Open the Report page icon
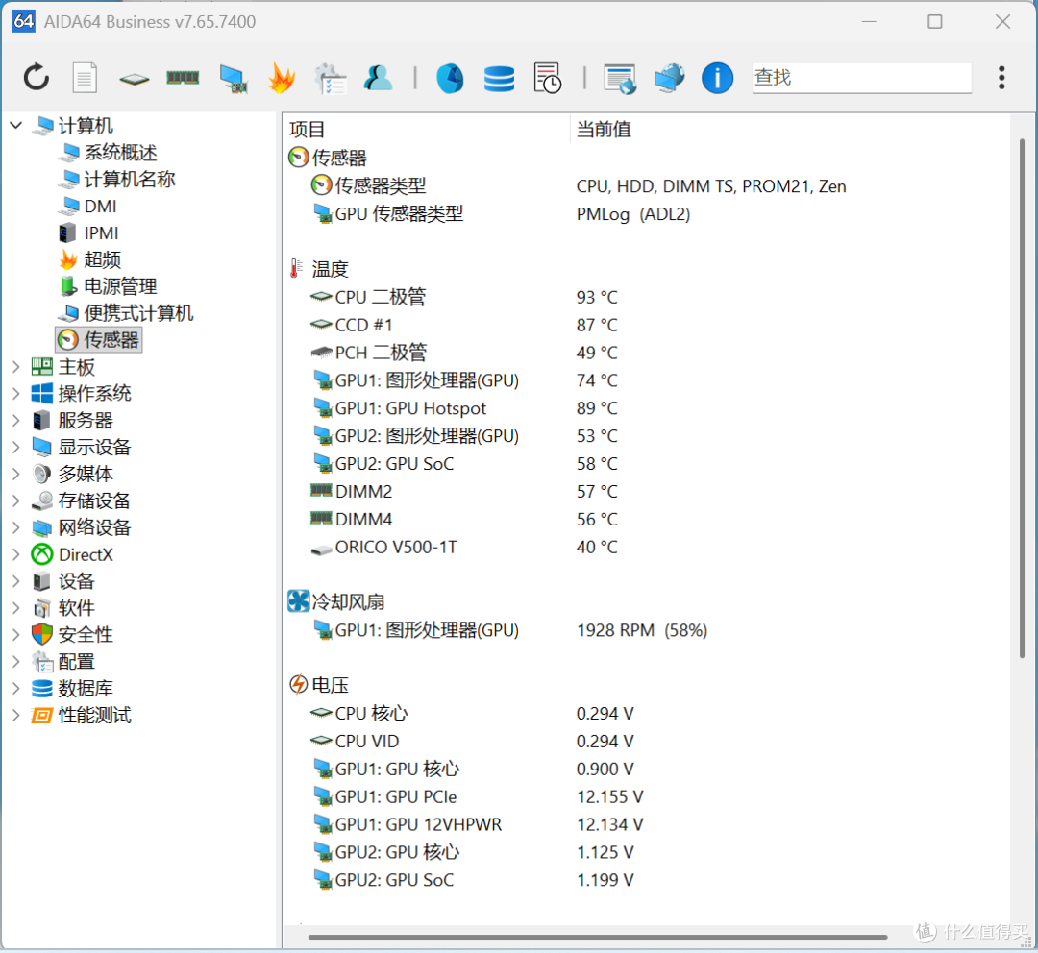Image resolution: width=1038 pixels, height=953 pixels. pyautogui.click(x=85, y=78)
